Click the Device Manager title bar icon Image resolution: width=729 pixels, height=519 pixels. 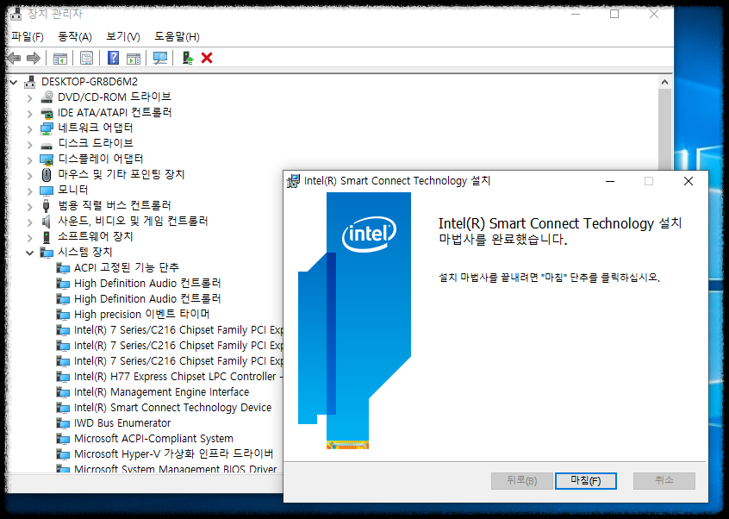[x=16, y=14]
